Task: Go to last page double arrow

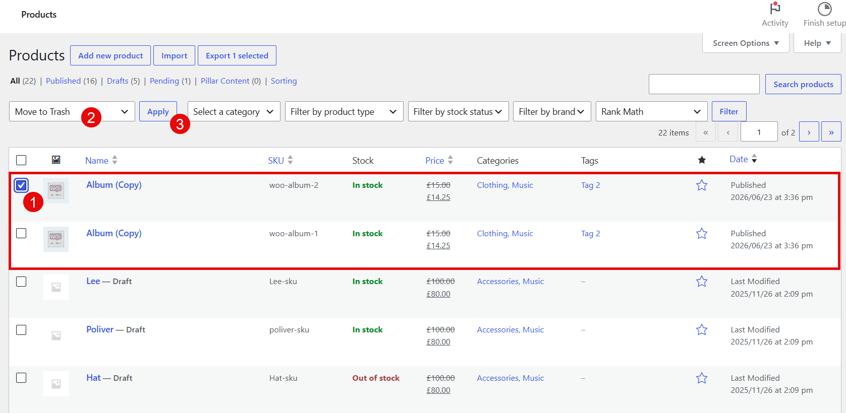Action: coord(831,132)
